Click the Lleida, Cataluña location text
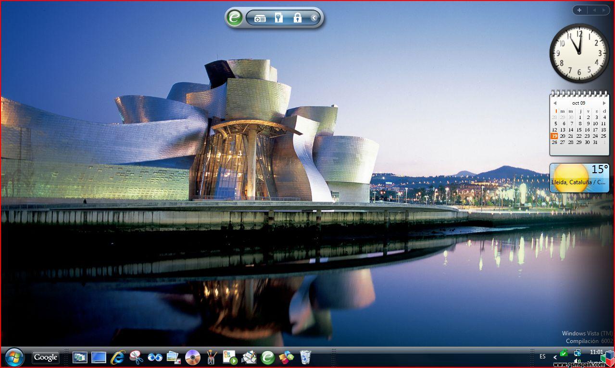Image resolution: width=615 pixels, height=368 pixels. click(x=579, y=182)
